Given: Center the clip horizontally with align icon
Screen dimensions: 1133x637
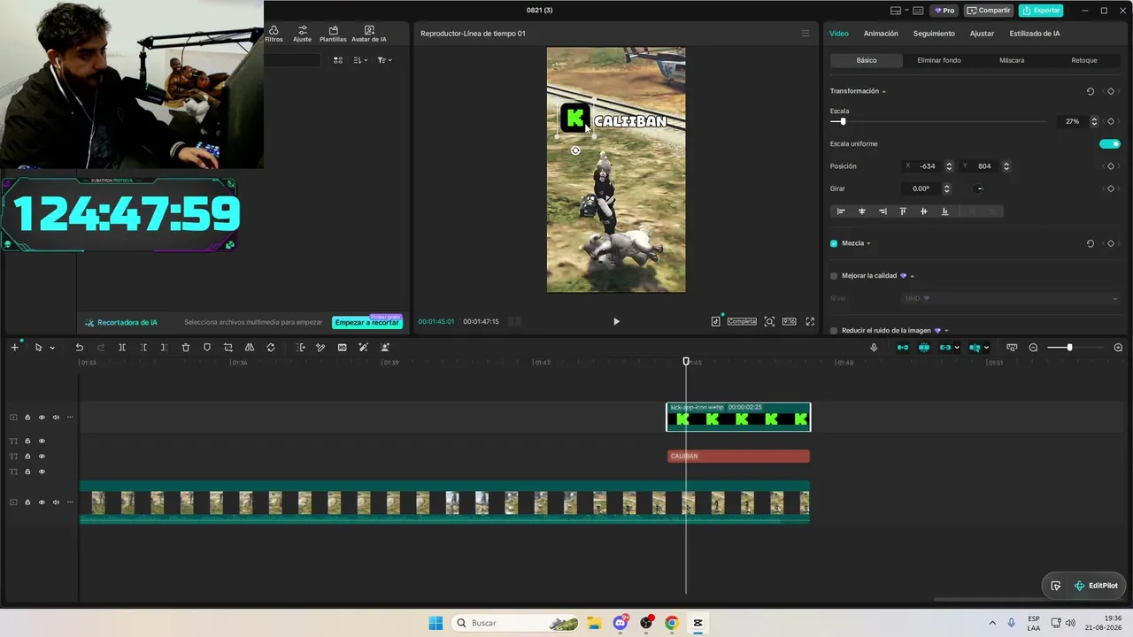Looking at the screenshot, I should pyautogui.click(x=861, y=211).
